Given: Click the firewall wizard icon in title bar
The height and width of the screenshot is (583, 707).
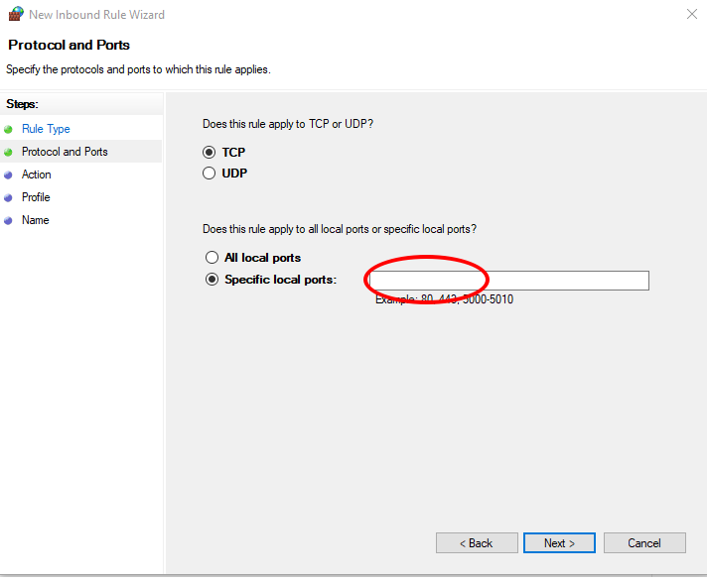Looking at the screenshot, I should click(x=16, y=14).
